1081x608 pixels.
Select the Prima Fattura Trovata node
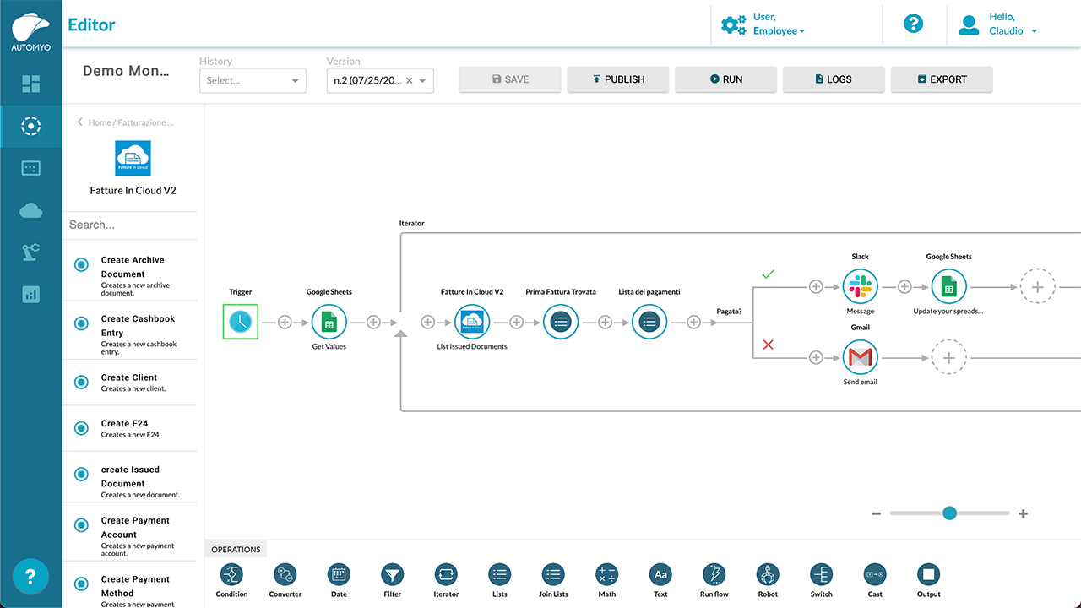[x=561, y=322]
